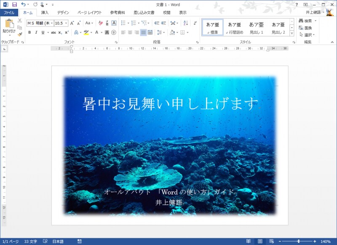Toggle center alignment in the paragraph group
337x245 pixels.
click(x=129, y=32)
